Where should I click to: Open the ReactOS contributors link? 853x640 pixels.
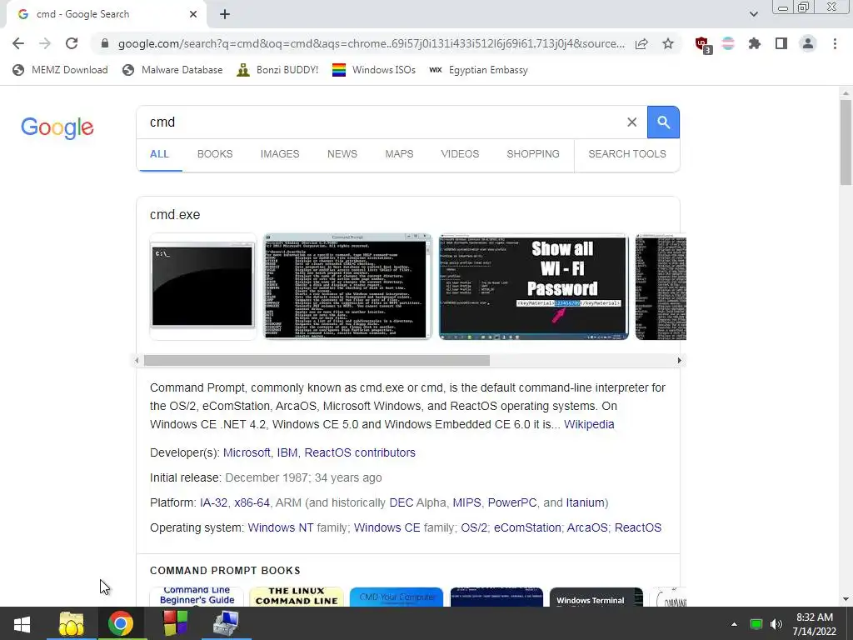360,452
